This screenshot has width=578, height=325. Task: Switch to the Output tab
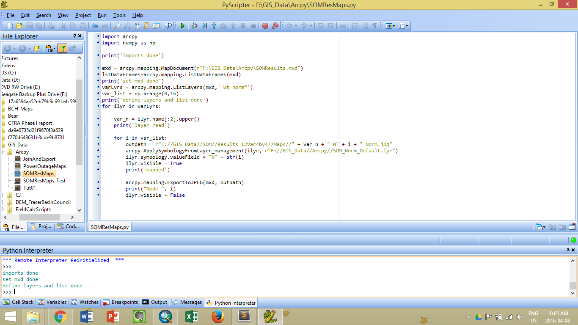tap(155, 302)
